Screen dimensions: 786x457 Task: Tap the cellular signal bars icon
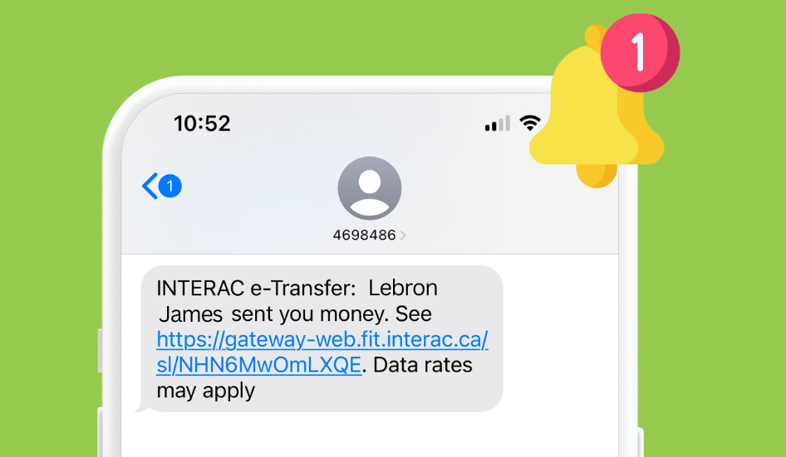(497, 123)
